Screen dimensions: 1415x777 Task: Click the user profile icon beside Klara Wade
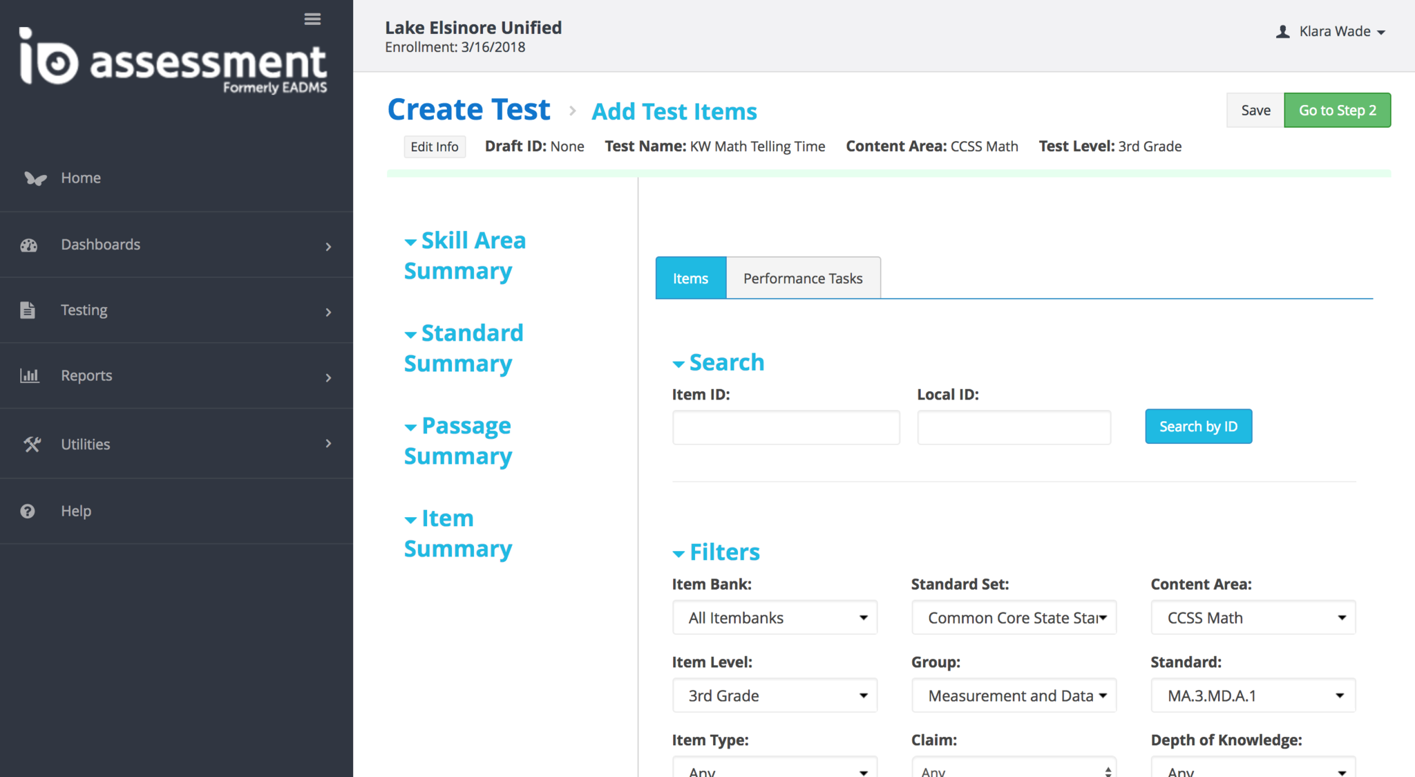coord(1282,32)
